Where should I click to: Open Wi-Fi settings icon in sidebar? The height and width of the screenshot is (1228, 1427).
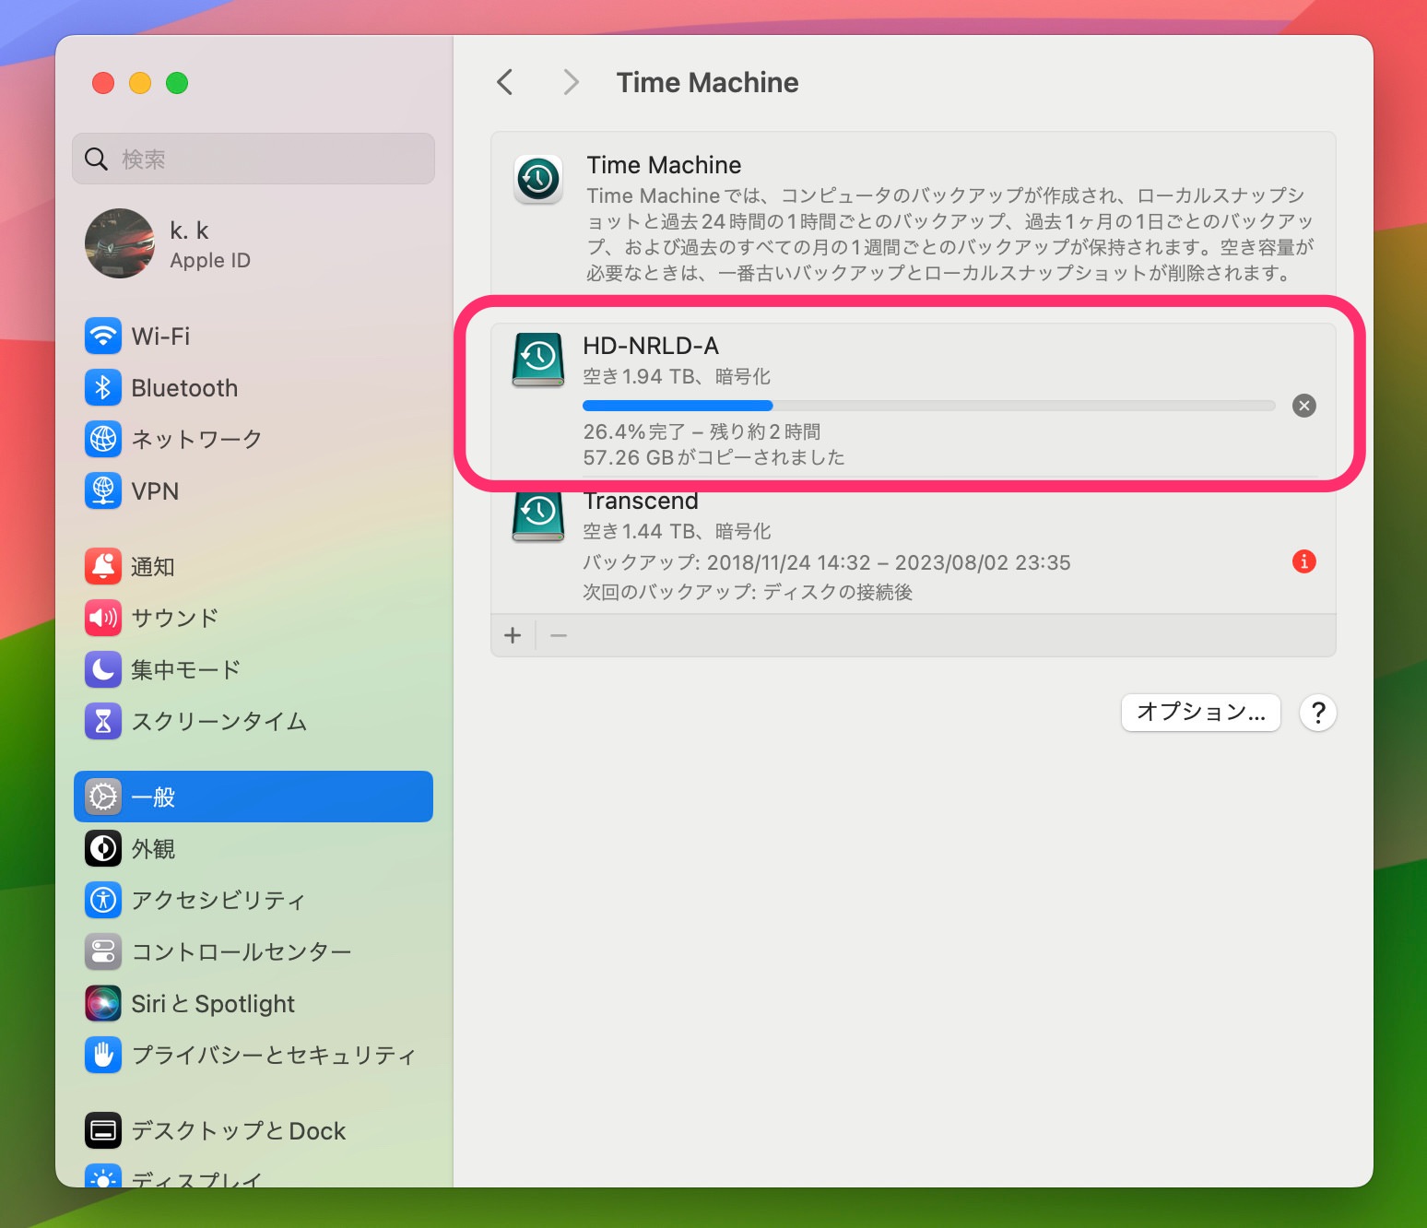pyautogui.click(x=103, y=336)
